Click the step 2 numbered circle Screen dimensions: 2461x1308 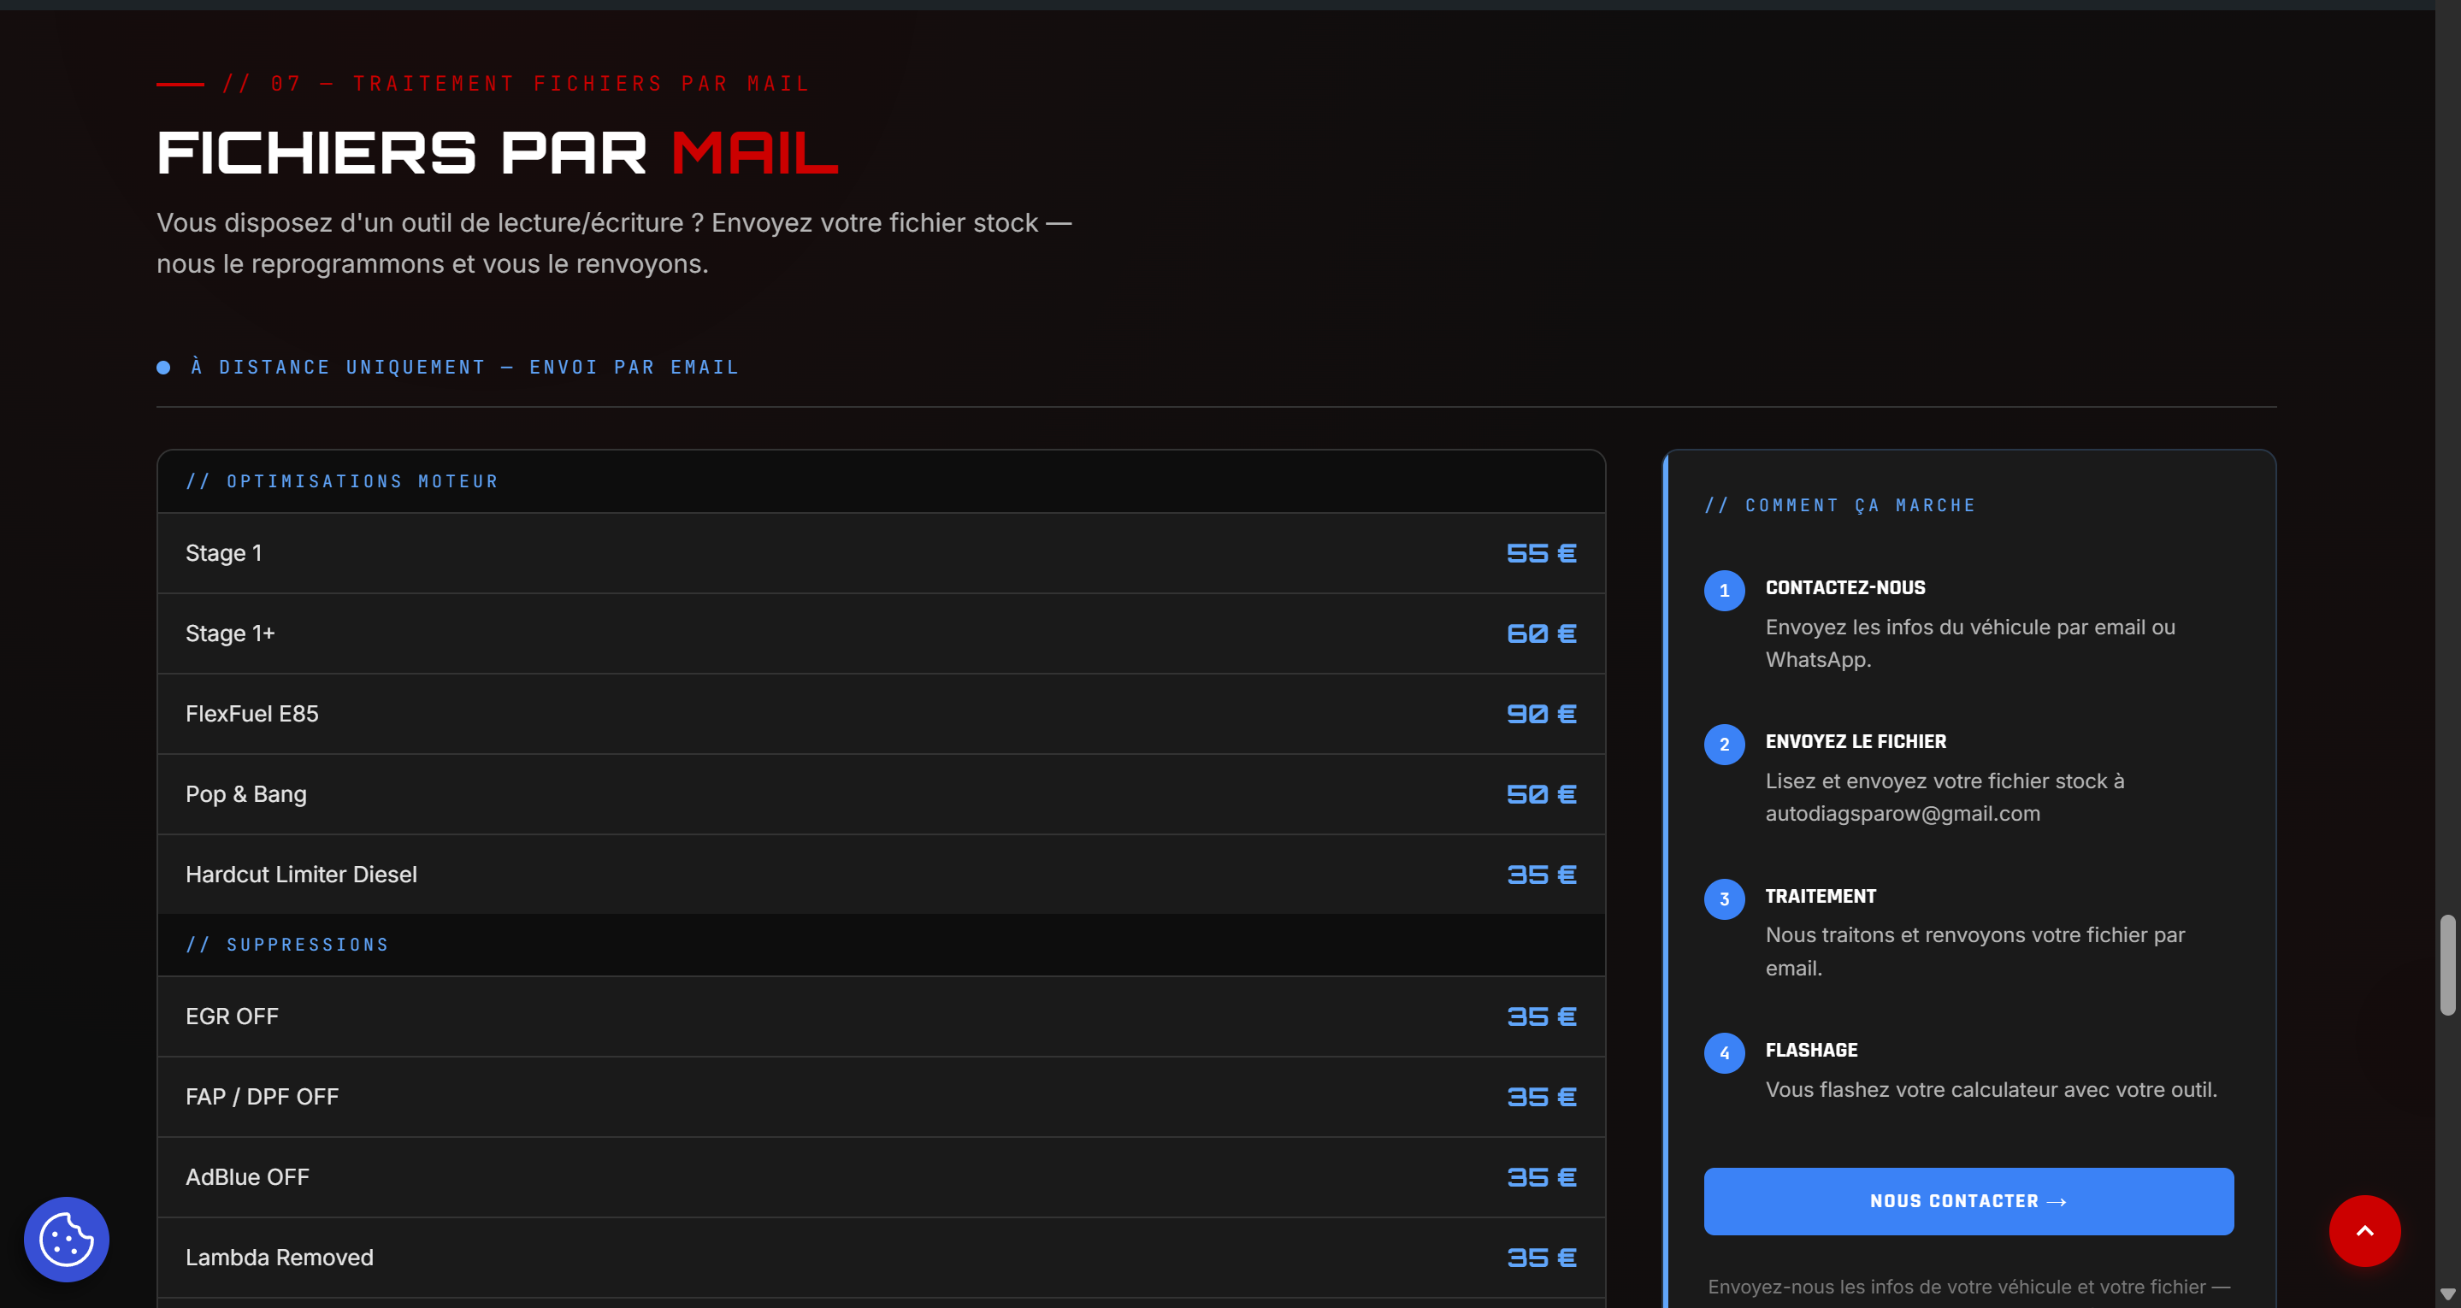pyautogui.click(x=1725, y=745)
